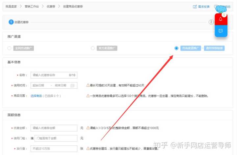237x155 pixels.
Task: Open the blue chat message icon
Action: (x=221, y=31)
